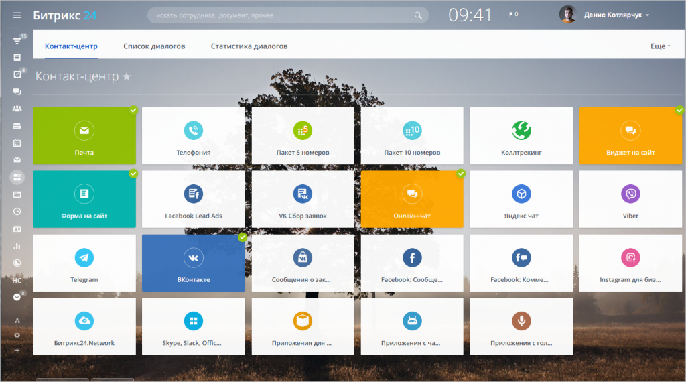
Task: Open the Телефония tile
Action: pyautogui.click(x=194, y=135)
